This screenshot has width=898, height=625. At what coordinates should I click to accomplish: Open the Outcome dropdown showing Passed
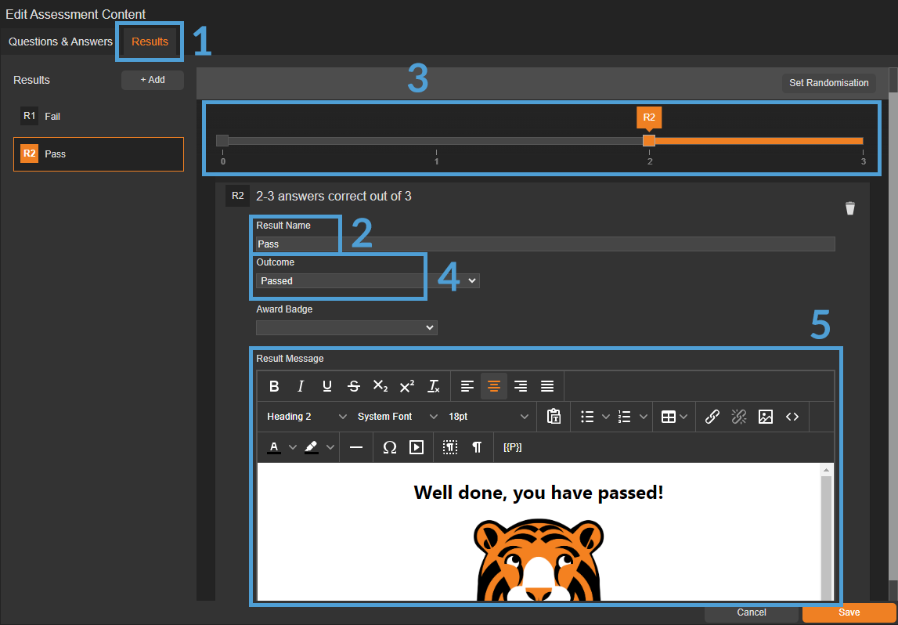[x=367, y=280]
